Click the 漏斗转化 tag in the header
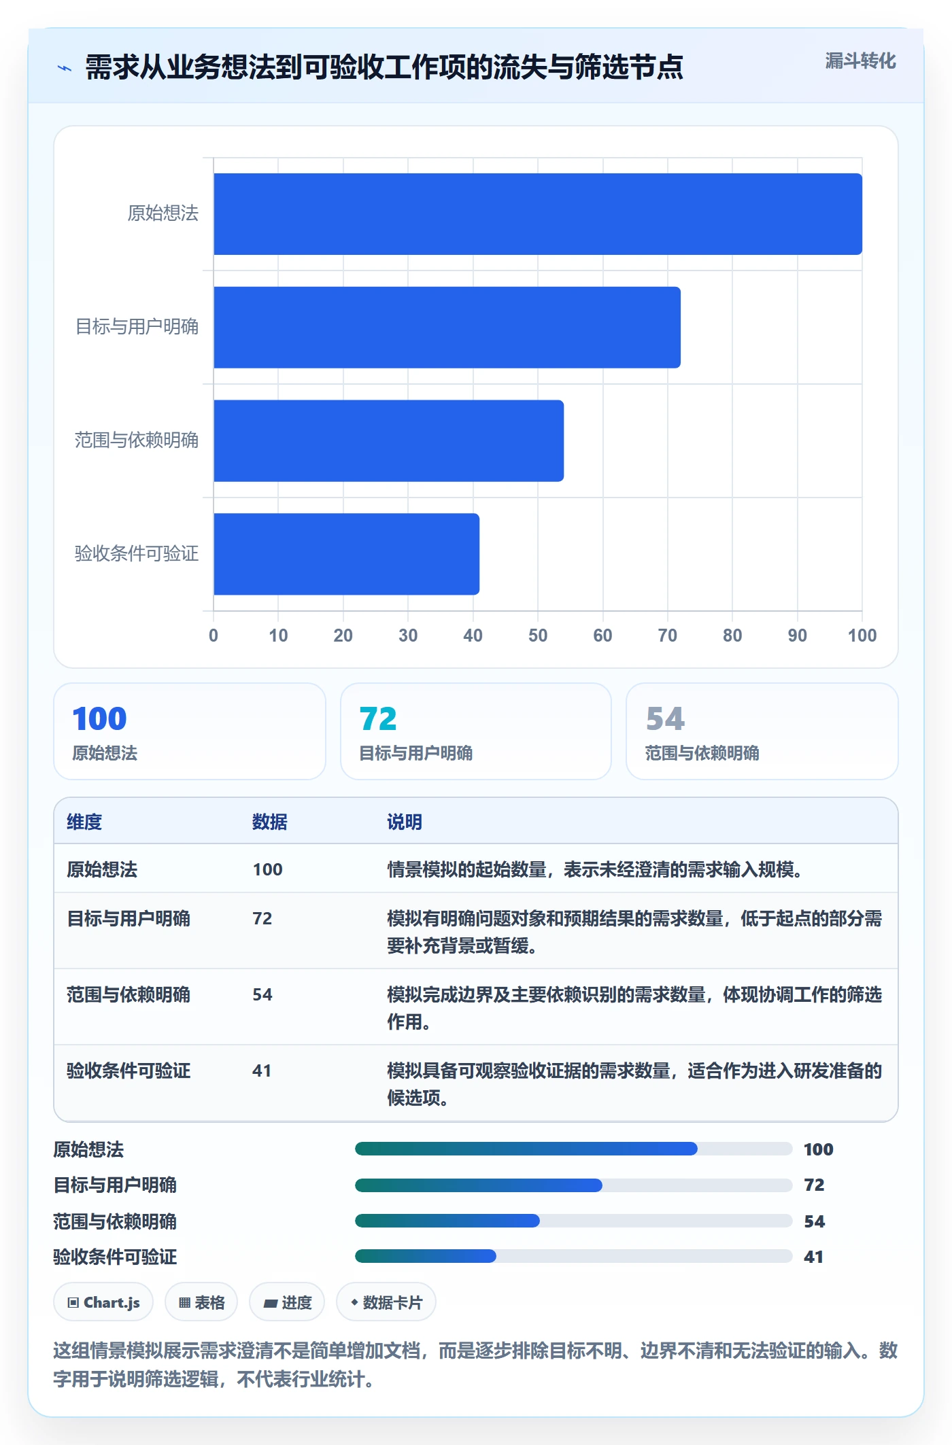952x1445 pixels. click(x=860, y=61)
